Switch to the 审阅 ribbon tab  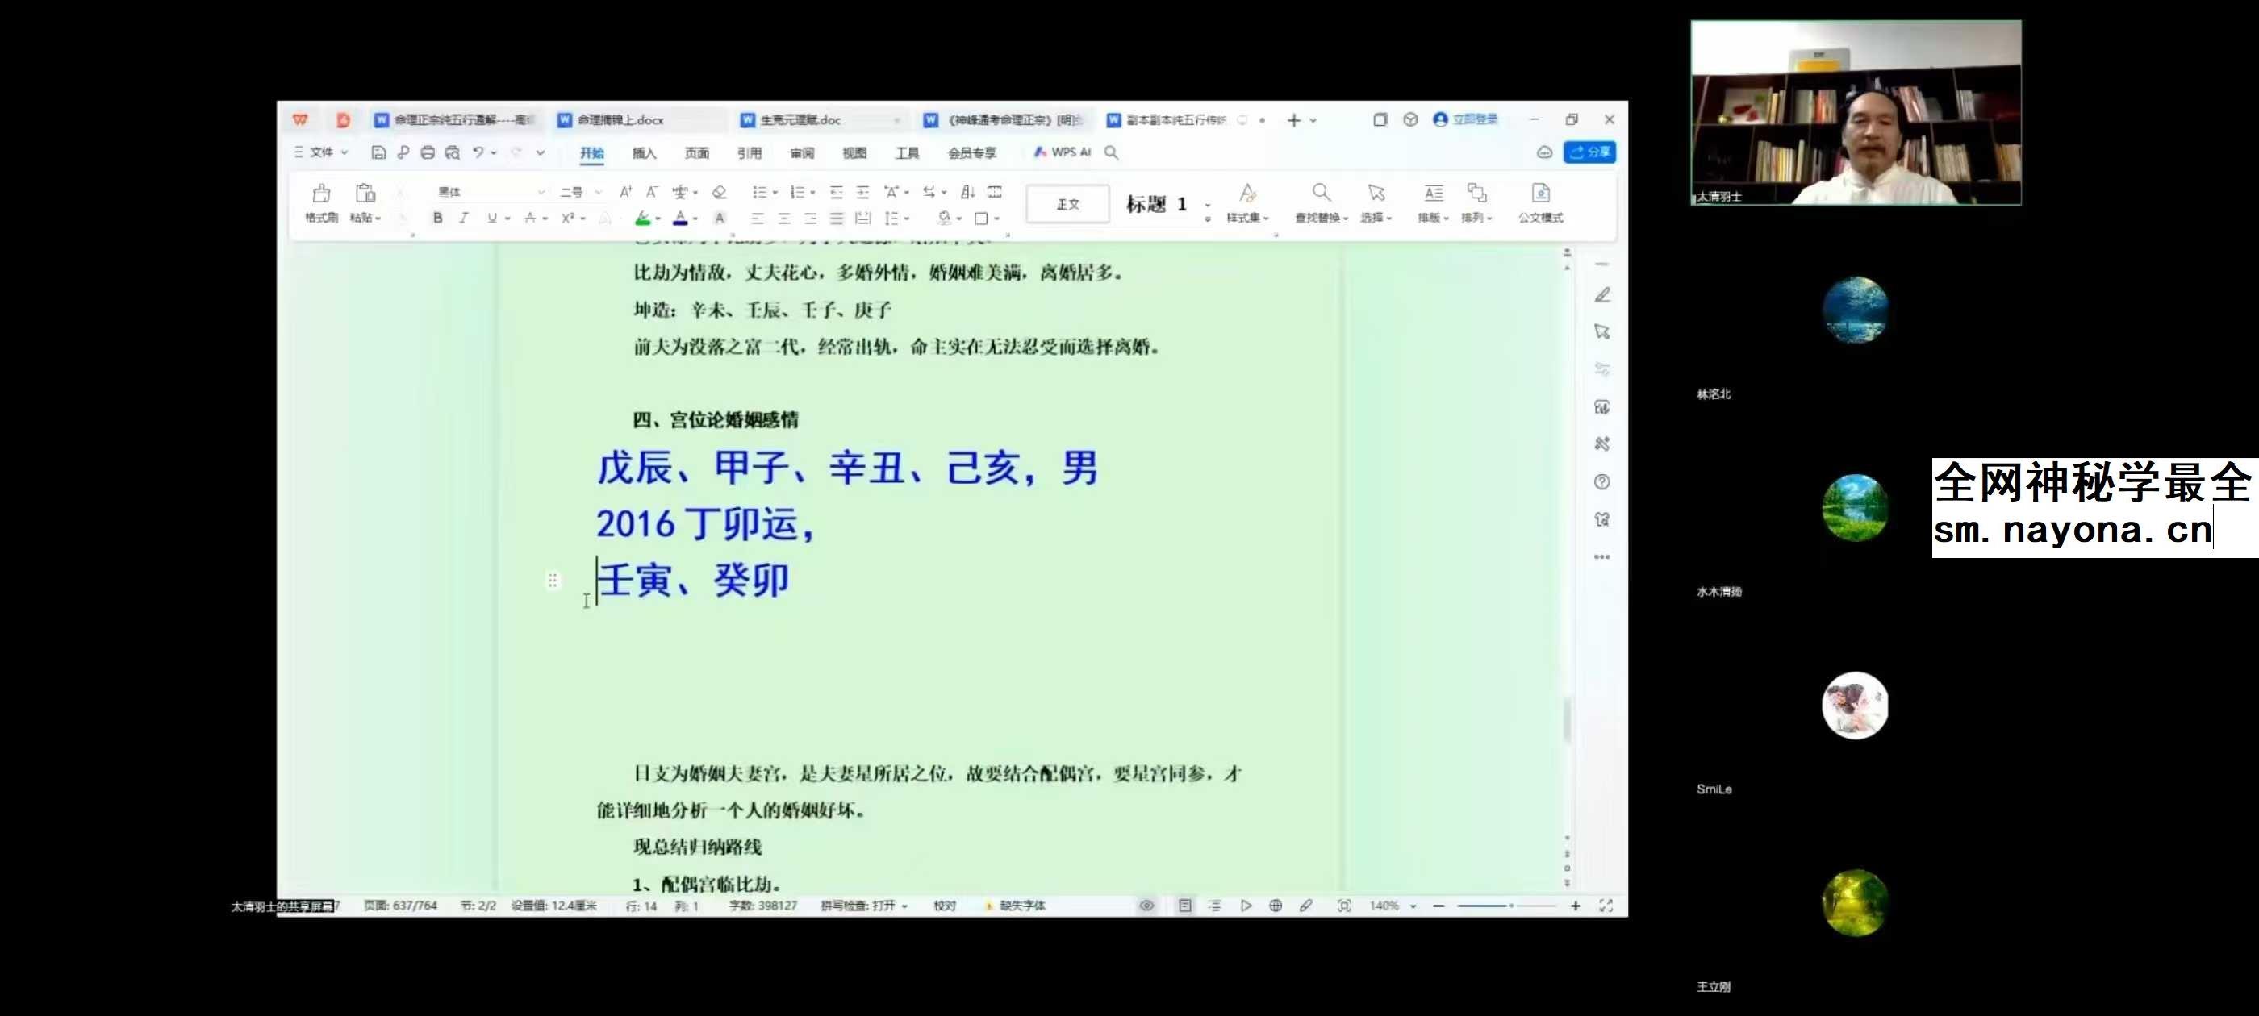point(803,153)
